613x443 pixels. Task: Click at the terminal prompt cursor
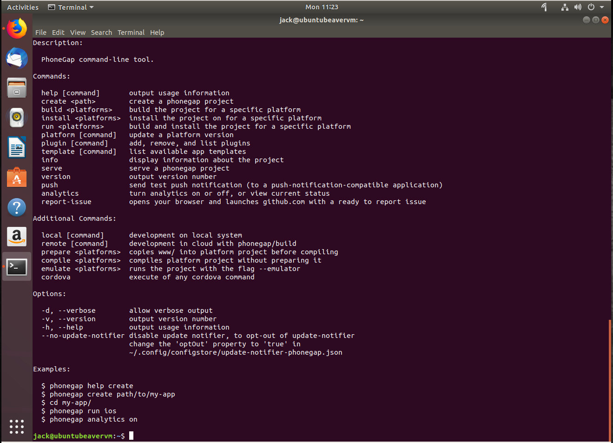(132, 436)
